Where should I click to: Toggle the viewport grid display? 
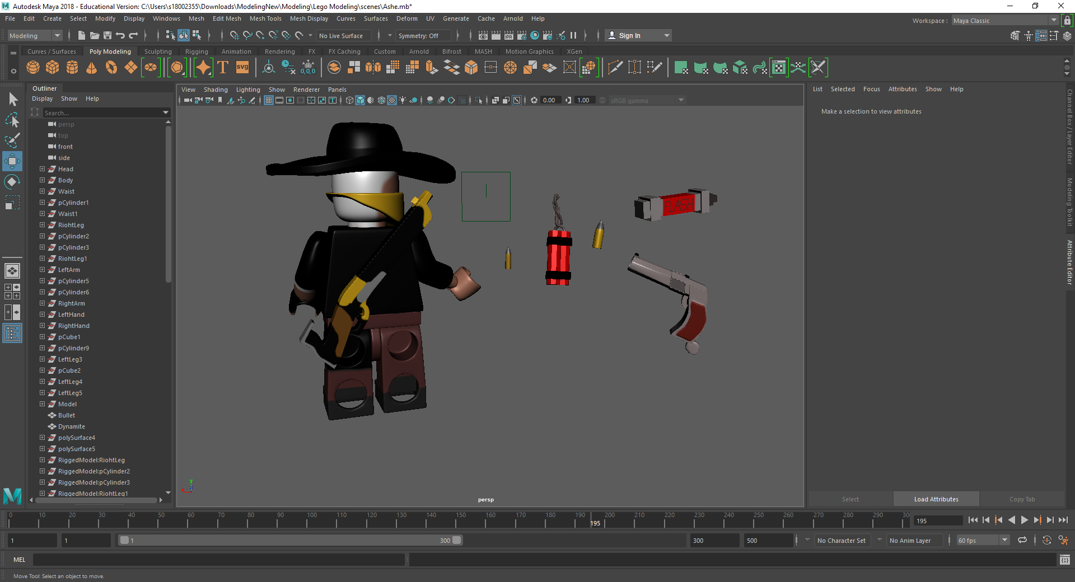(269, 100)
